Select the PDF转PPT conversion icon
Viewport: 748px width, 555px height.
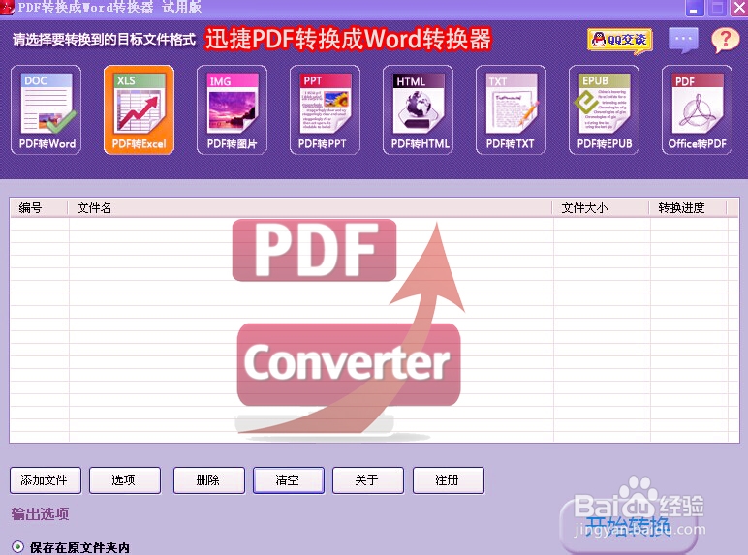(x=325, y=110)
